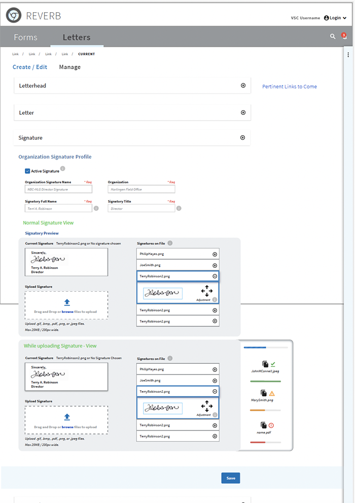
Task: Click file icon above JohnMConnell.jpeg
Action: point(265,364)
